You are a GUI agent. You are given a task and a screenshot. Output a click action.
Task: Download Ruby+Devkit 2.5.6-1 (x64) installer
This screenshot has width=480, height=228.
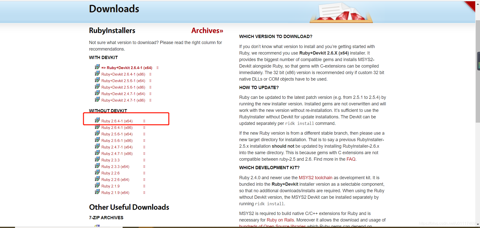click(x=123, y=81)
